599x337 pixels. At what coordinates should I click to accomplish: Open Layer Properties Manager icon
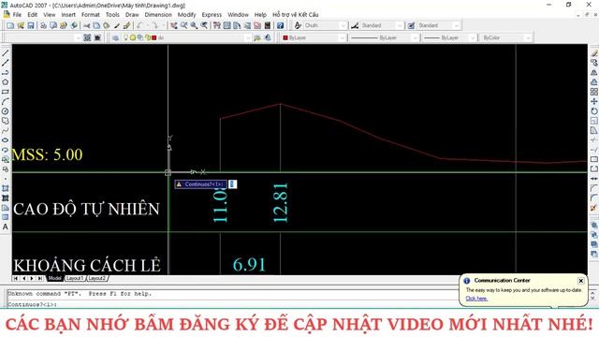click(x=115, y=37)
